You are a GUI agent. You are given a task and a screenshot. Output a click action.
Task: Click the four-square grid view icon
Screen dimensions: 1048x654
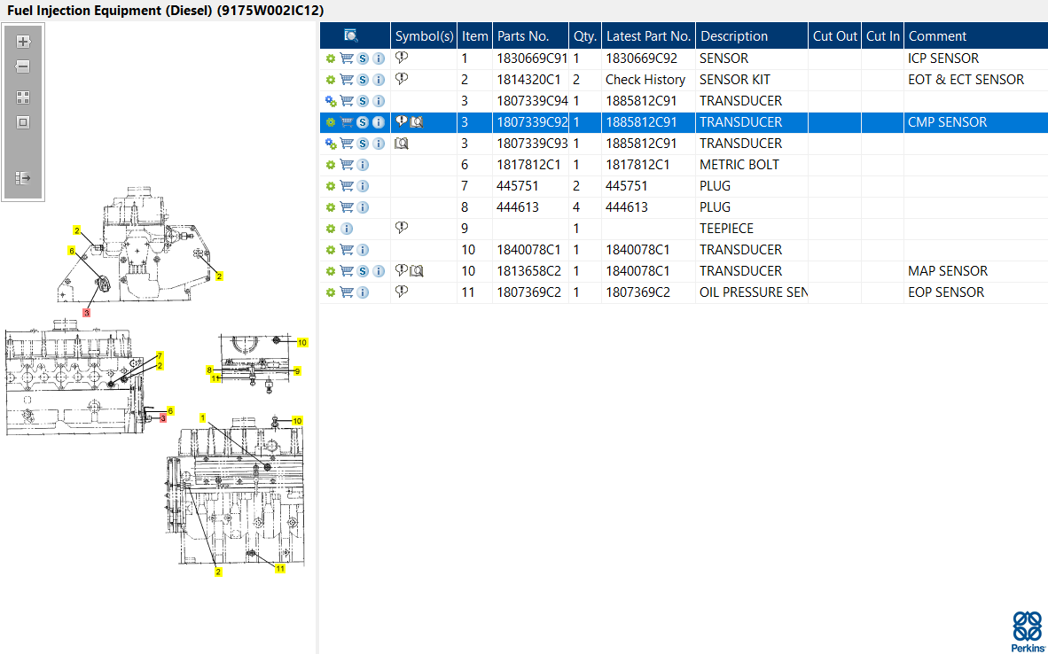point(23,97)
